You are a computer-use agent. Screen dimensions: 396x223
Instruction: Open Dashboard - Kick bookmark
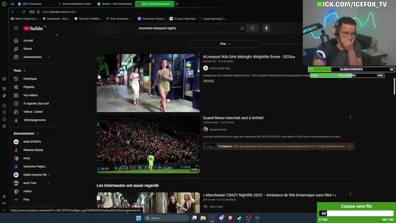56,19
